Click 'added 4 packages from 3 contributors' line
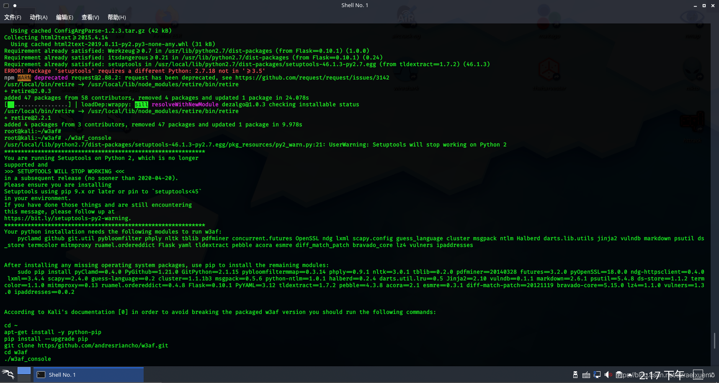 [153, 124]
